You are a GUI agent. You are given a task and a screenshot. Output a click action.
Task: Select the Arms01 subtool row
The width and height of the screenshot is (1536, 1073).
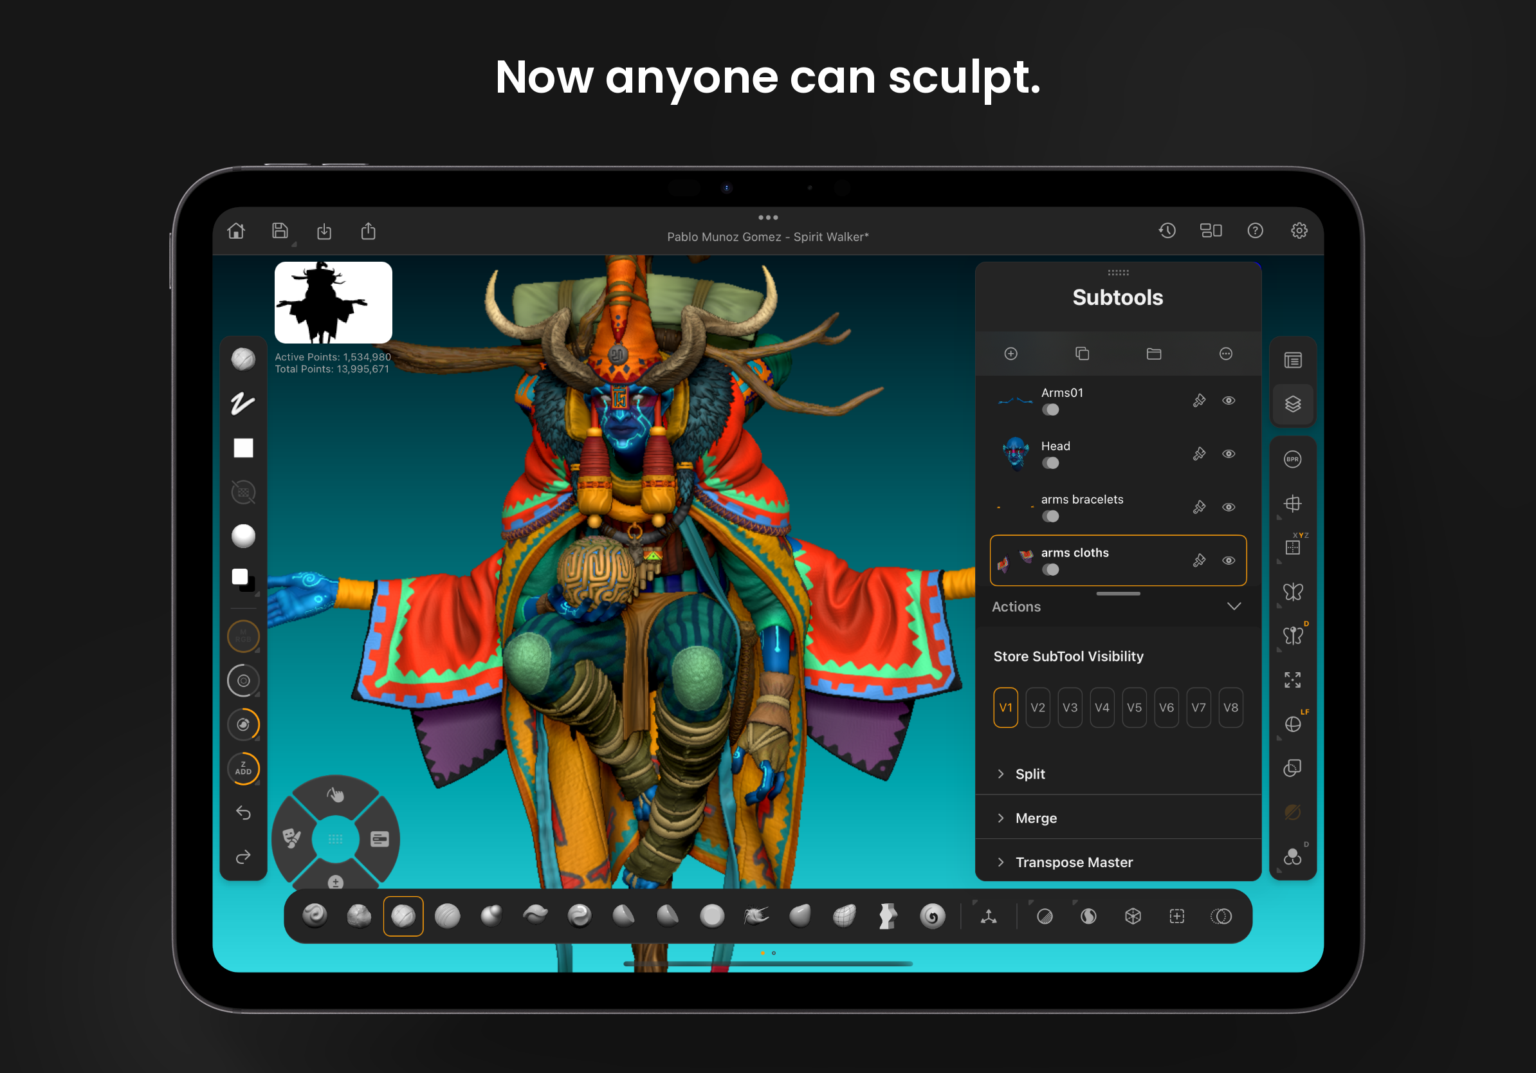tap(1118, 401)
